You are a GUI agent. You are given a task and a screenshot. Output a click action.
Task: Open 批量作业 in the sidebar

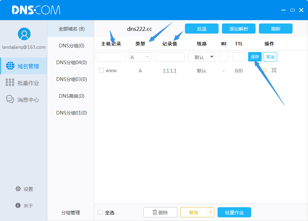[24, 83]
